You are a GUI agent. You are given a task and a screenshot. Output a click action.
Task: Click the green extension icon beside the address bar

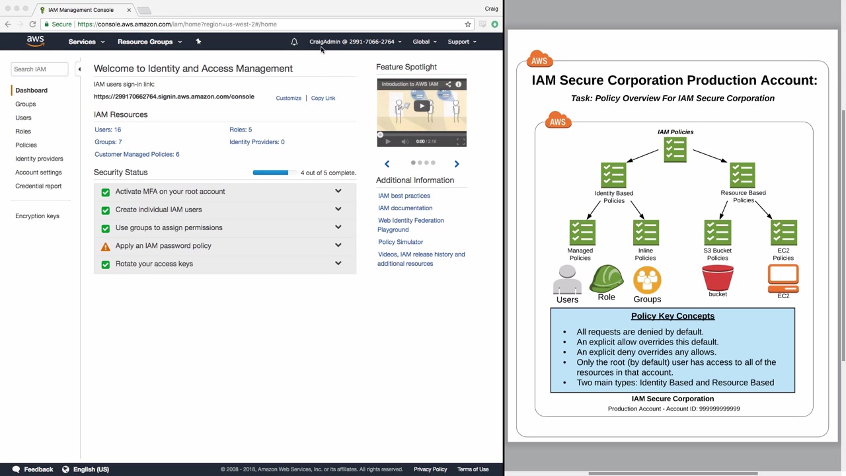pos(494,24)
